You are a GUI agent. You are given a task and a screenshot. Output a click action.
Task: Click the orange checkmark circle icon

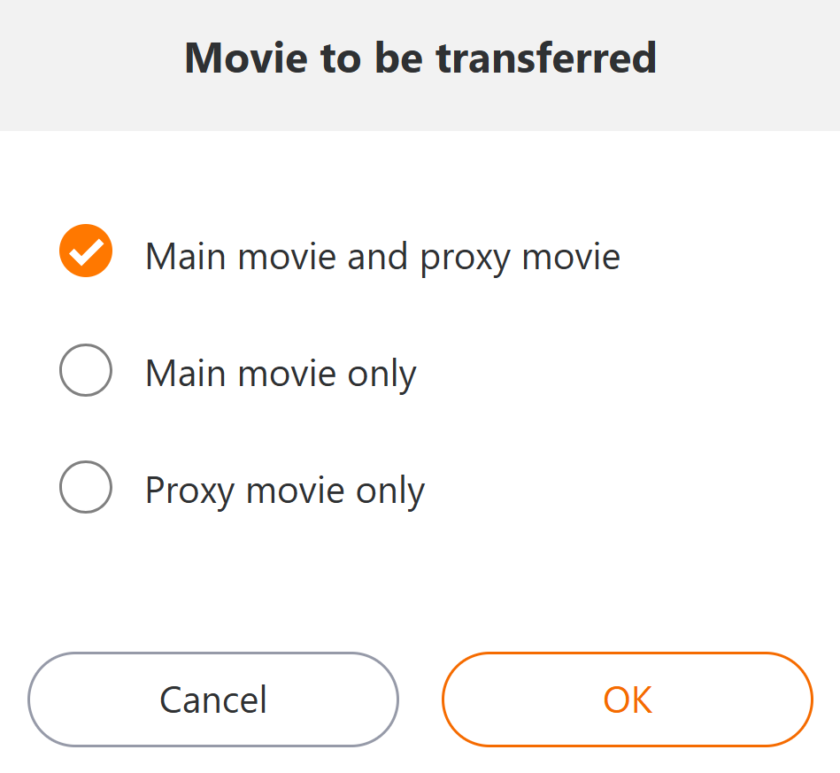(86, 251)
